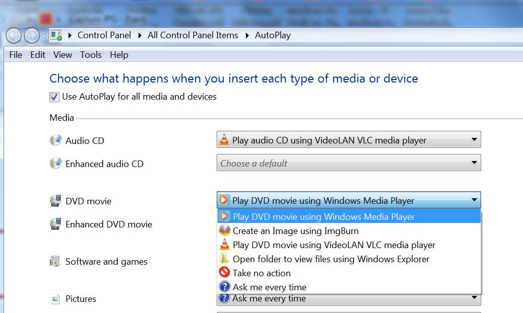This screenshot has height=313, width=523.
Task: Select Play DVD movie using Windows Media Player option
Action: coord(349,216)
